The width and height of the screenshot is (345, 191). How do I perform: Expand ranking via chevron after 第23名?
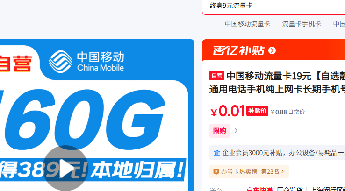[282, 171]
